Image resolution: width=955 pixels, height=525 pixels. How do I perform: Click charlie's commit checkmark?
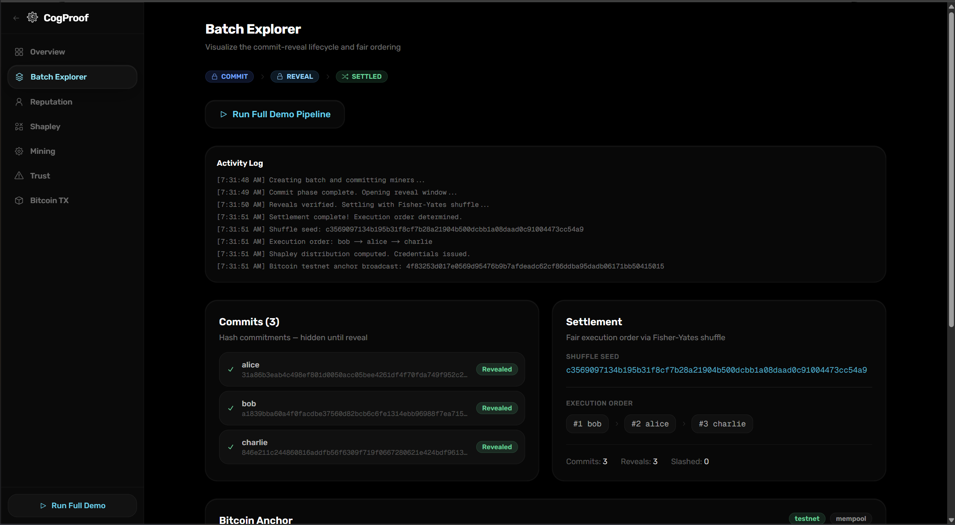(231, 447)
